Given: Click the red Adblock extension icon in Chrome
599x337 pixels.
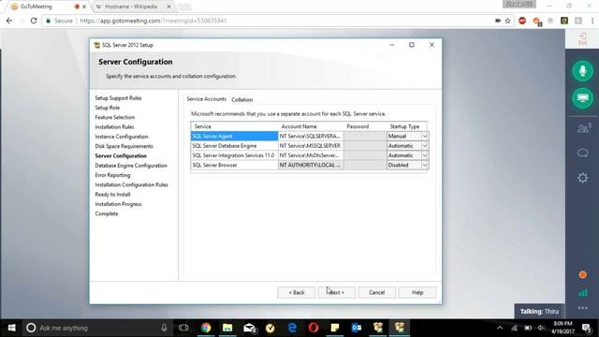Looking at the screenshot, I should point(522,21).
